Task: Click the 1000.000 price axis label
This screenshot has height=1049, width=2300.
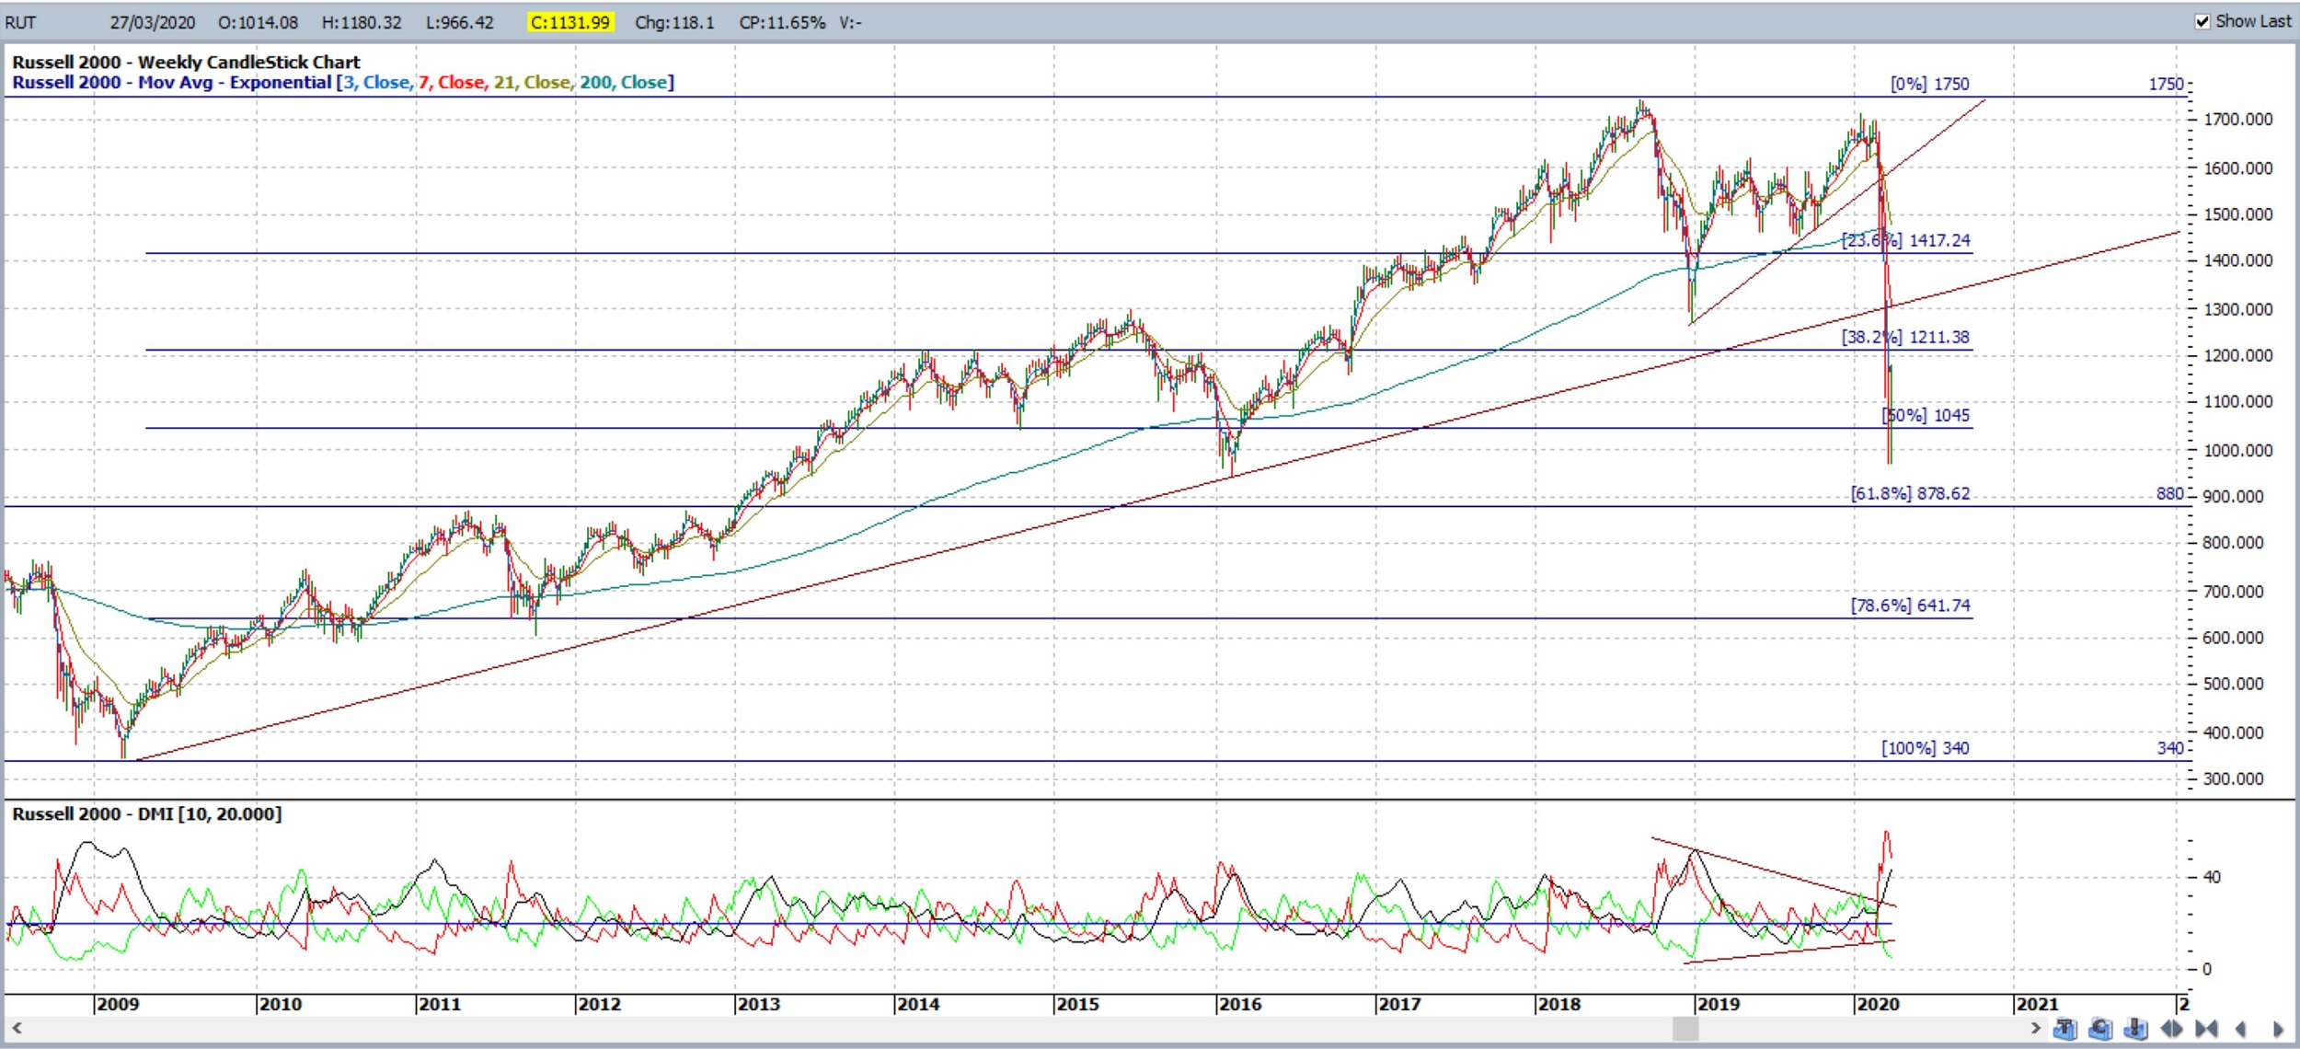Action: tap(2237, 450)
